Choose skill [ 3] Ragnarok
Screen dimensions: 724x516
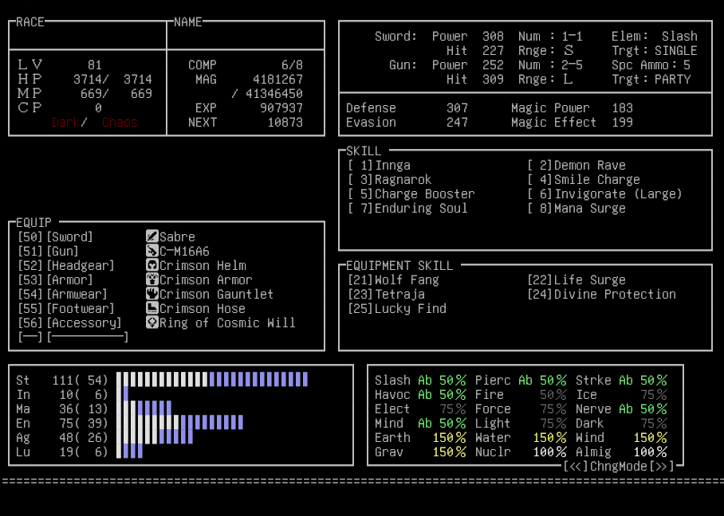390,179
